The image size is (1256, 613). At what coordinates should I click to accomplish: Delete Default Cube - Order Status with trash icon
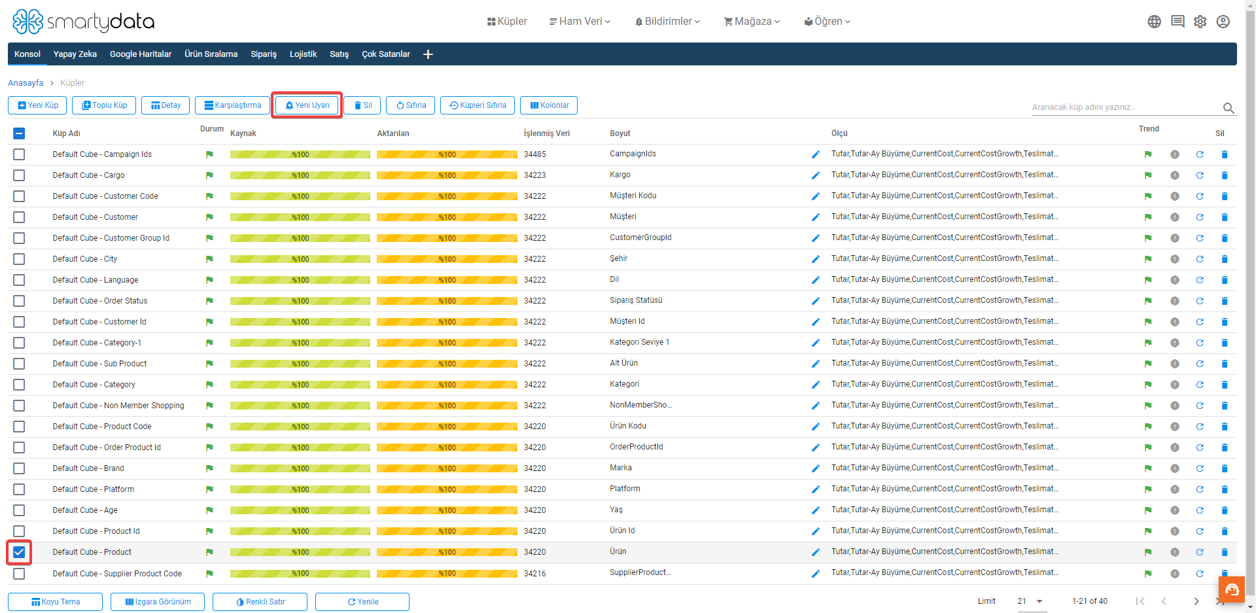[x=1225, y=301]
